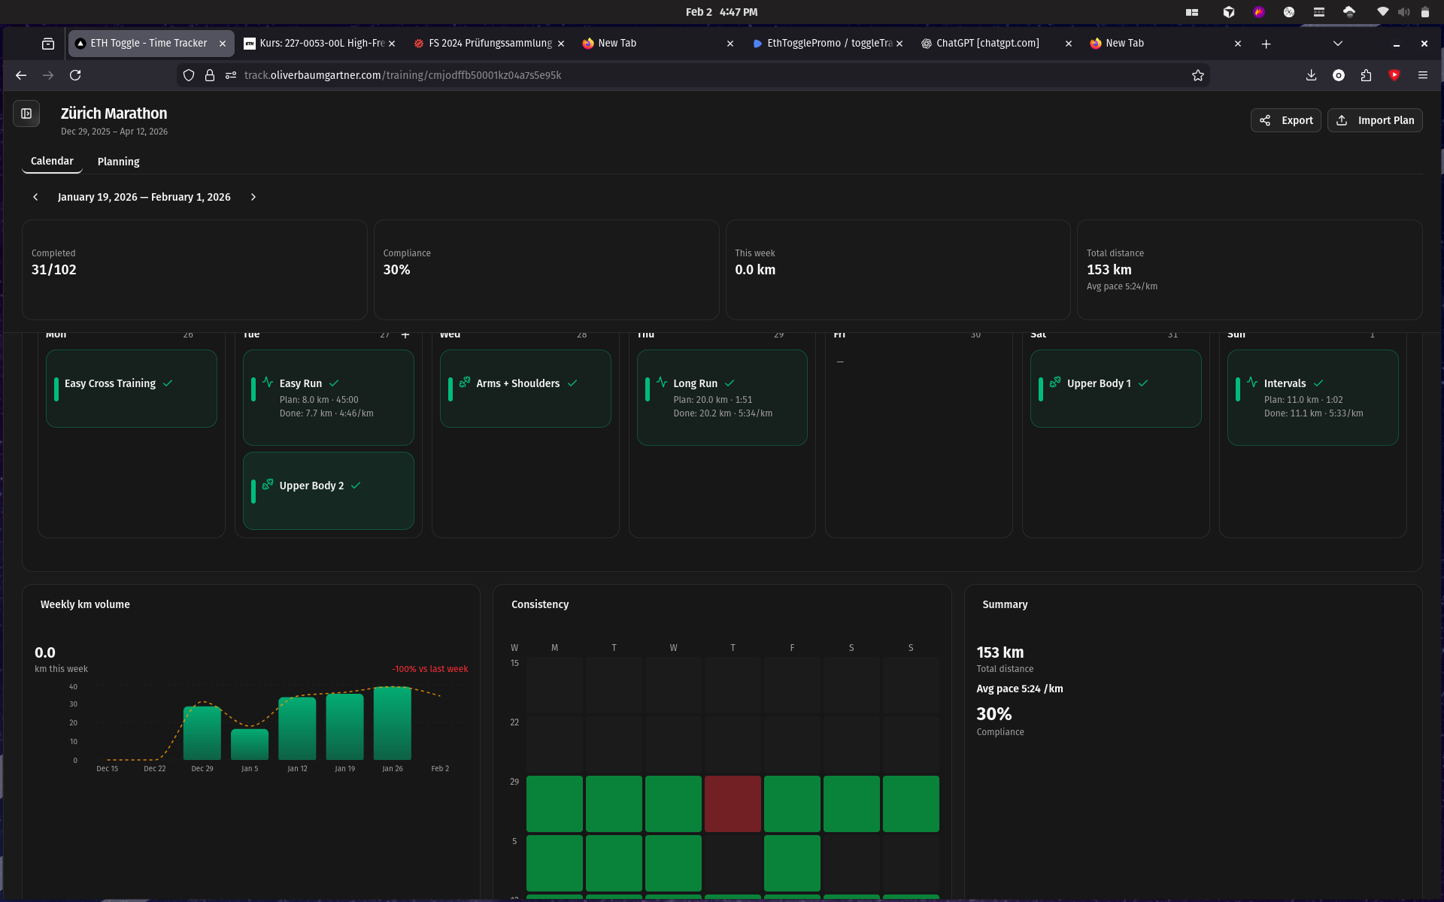Reload the page with refresh icon
Screen dimensions: 1444x902
click(x=75, y=75)
